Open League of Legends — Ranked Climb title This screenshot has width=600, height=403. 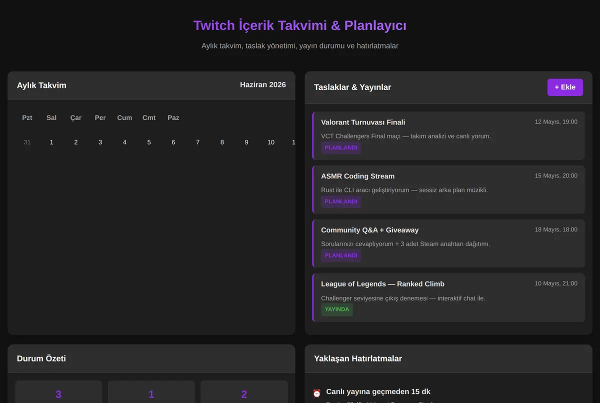382,284
